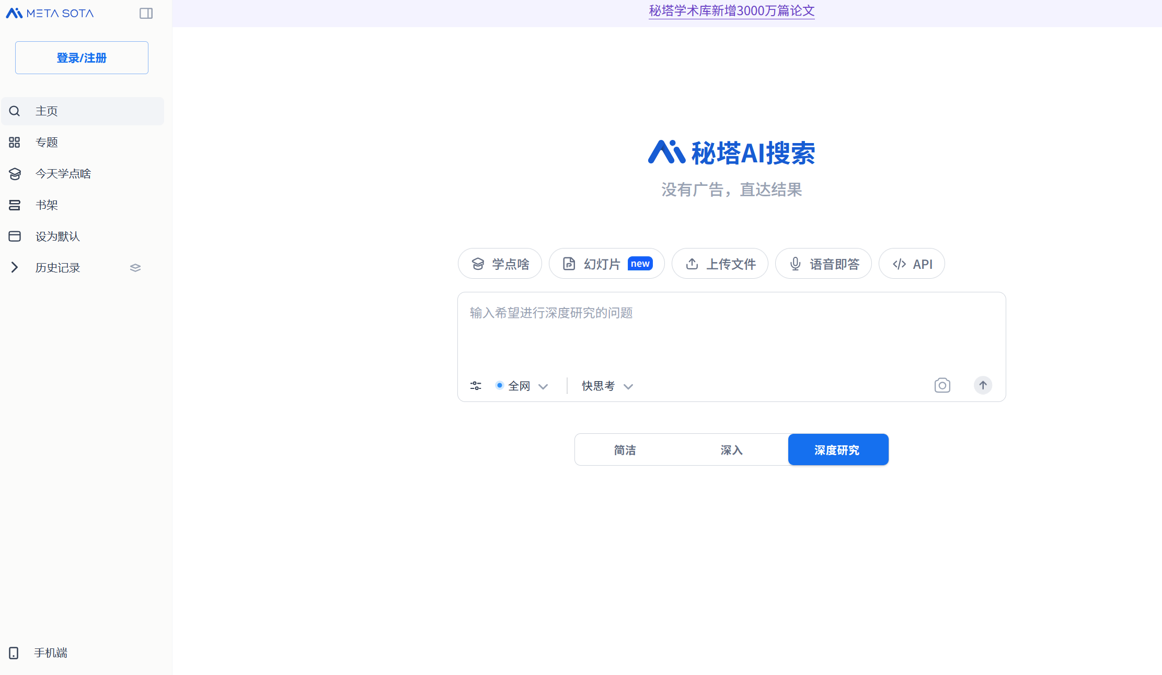This screenshot has height=675, width=1162.
Task: Open 书架 from the sidebar
Action: click(46, 205)
